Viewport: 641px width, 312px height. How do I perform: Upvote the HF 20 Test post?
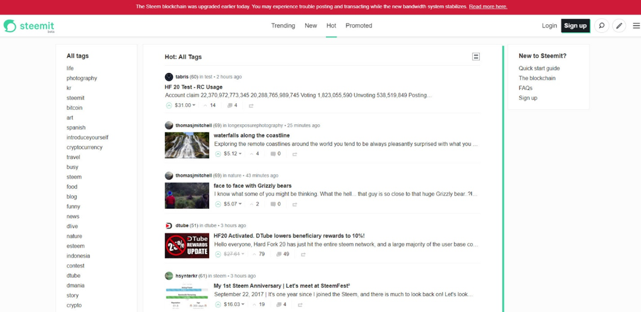(169, 105)
